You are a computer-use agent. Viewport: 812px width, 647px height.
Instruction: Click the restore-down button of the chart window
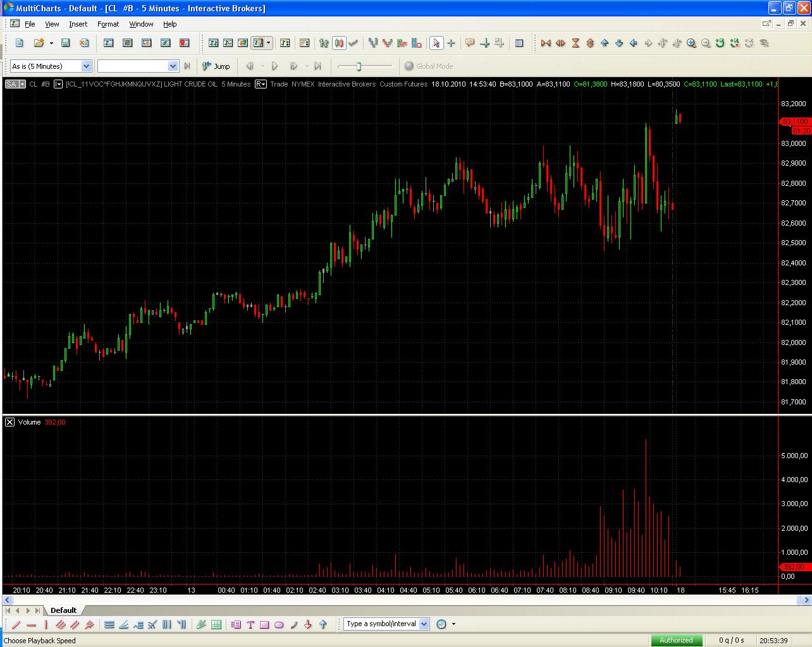790,24
